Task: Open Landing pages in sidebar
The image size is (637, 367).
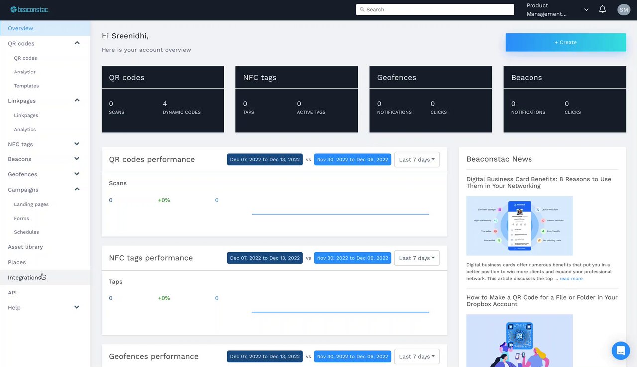Action: (x=31, y=204)
